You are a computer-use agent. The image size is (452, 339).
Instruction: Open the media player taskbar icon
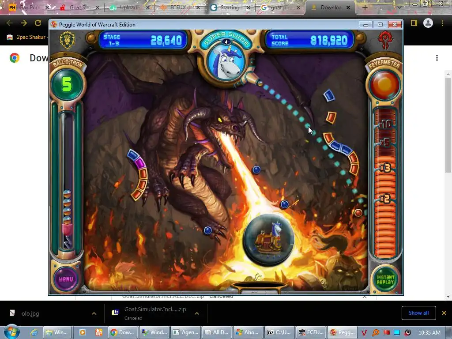point(83,332)
